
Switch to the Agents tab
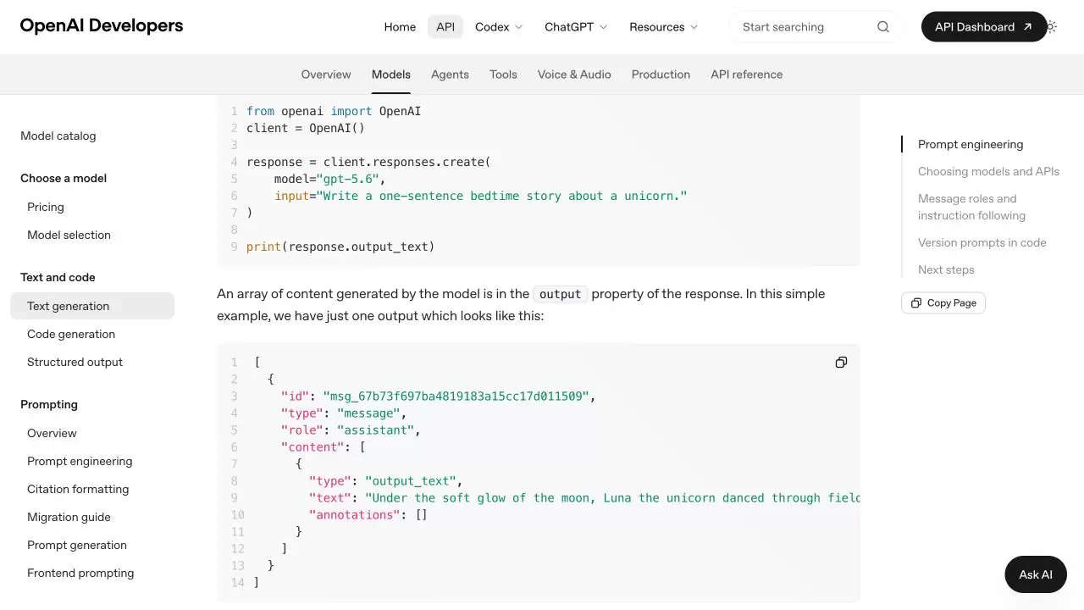(x=450, y=75)
